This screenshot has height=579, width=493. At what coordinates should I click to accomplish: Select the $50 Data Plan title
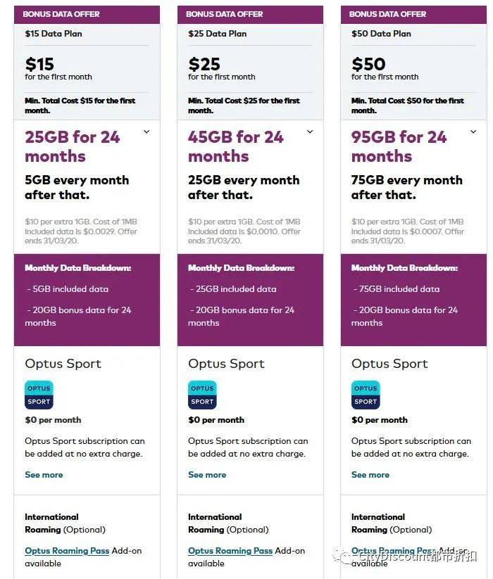tap(382, 34)
